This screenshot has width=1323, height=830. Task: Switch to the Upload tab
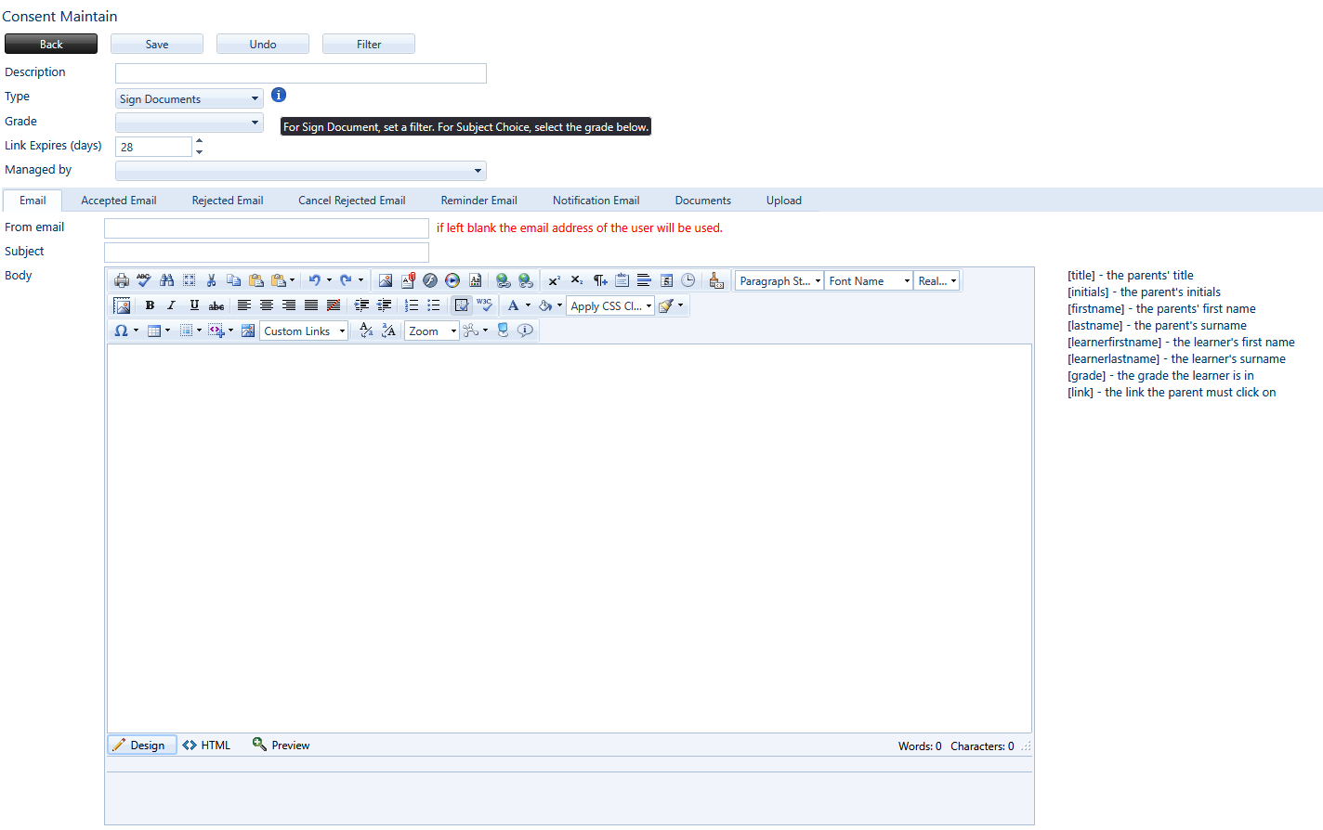point(784,201)
